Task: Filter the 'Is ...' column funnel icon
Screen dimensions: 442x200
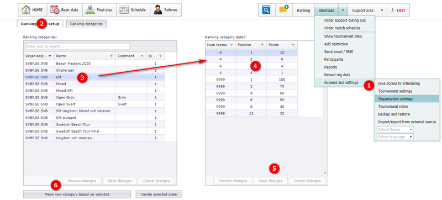Action: point(160,56)
